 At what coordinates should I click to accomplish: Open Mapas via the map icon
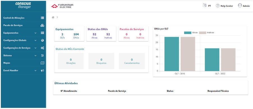pos(42,63)
